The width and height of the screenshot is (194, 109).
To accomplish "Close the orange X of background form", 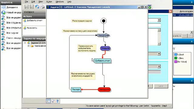I will coord(170,12).
